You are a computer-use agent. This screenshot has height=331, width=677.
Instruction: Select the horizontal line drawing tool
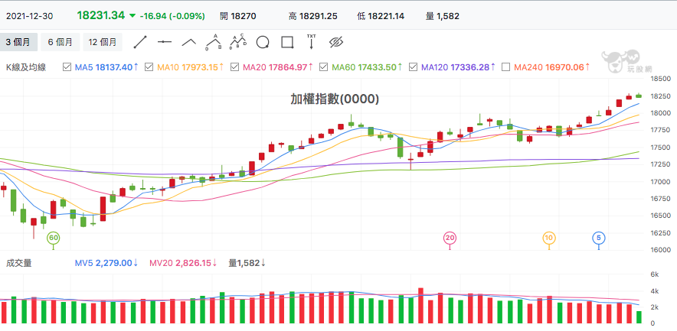[x=165, y=42]
